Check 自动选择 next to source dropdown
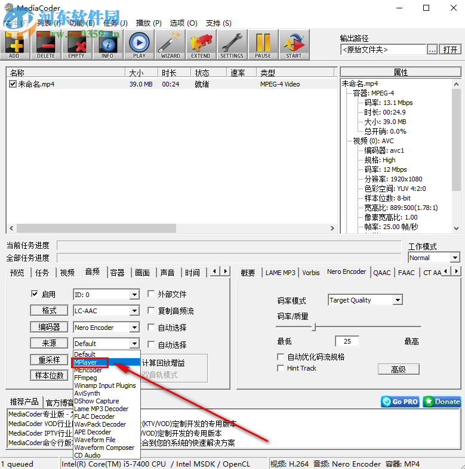This screenshot has height=469, width=465. (151, 344)
